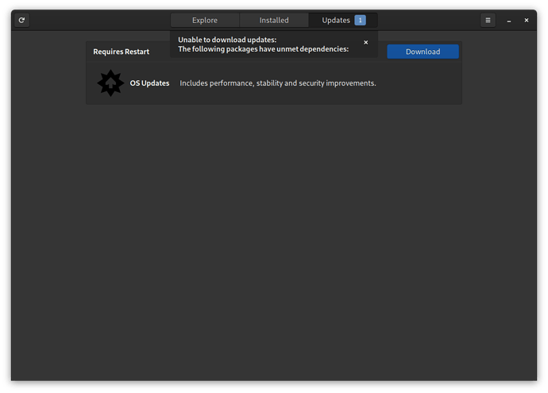Switch to the Installed tab
Image resolution: width=548 pixels, height=393 pixels.
pos(274,21)
